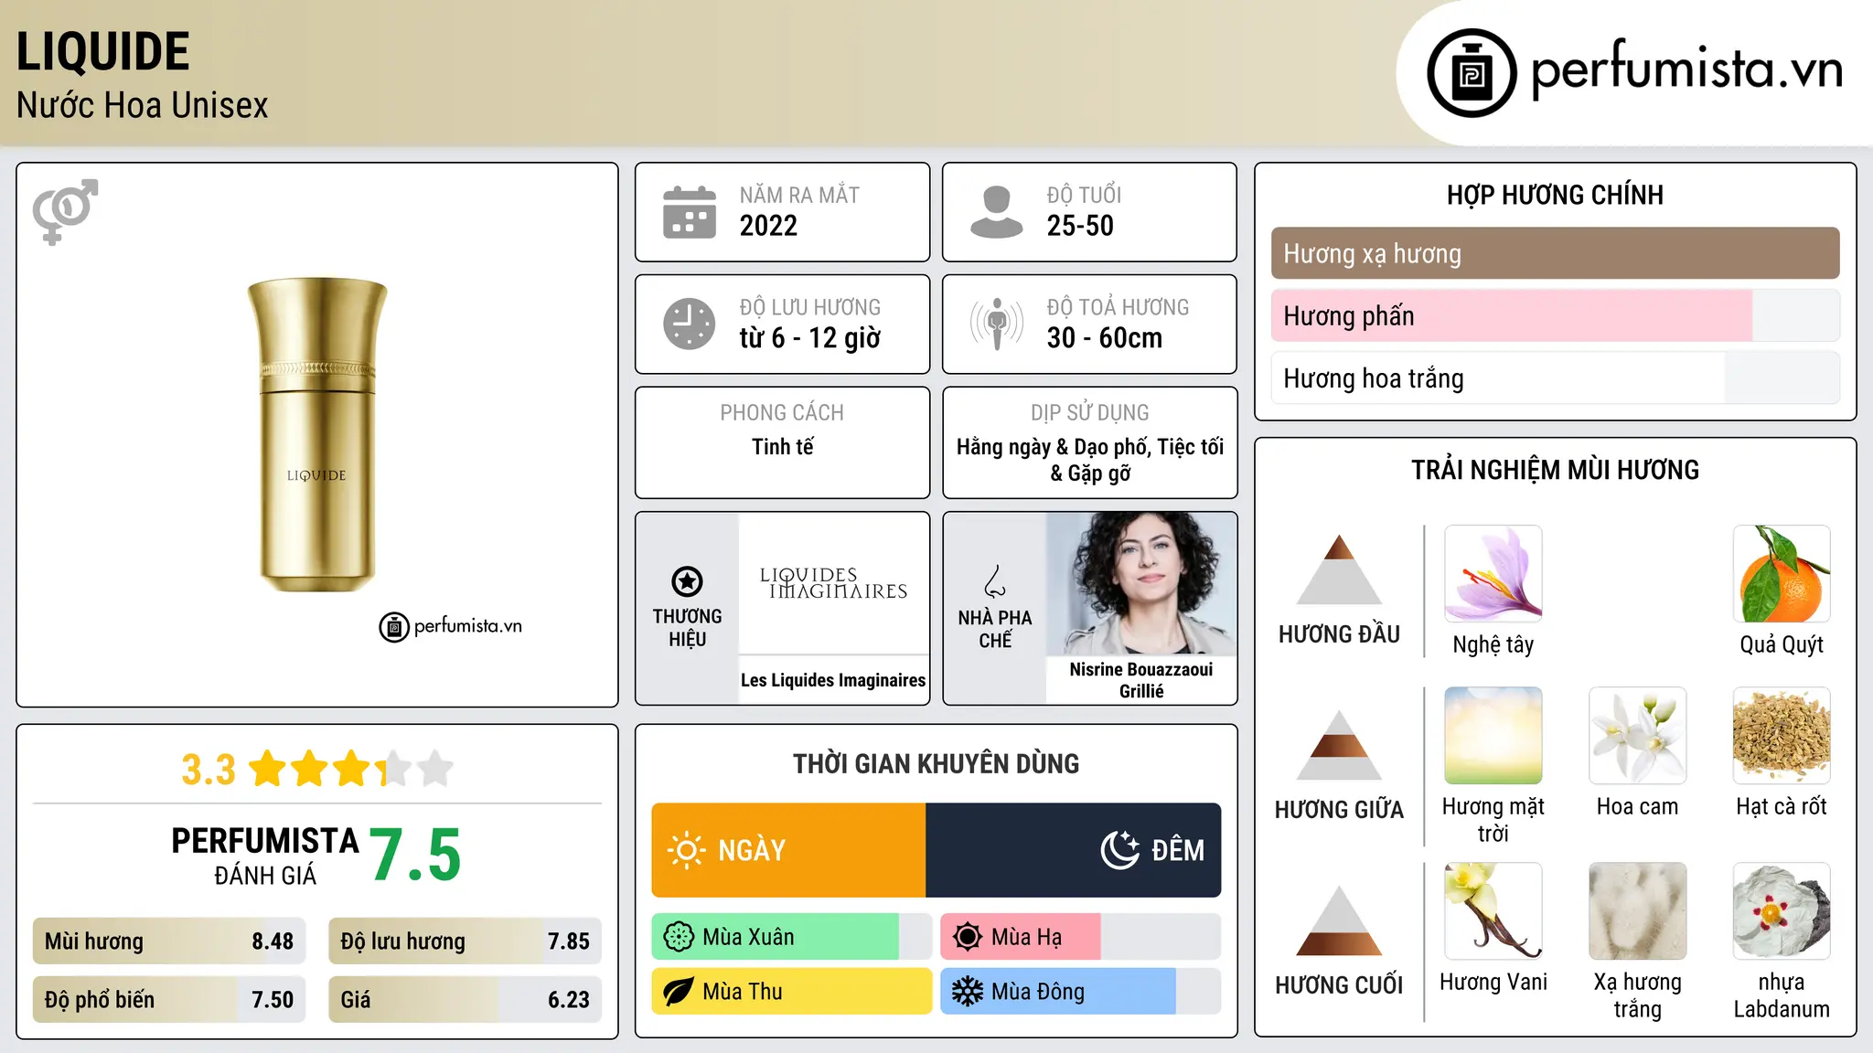Click the star badge brand icon
Screen dimensions: 1873x1053
687,580
